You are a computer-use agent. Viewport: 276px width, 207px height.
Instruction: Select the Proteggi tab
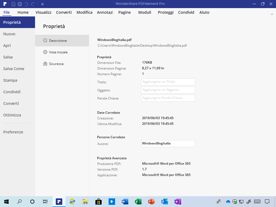point(166,12)
